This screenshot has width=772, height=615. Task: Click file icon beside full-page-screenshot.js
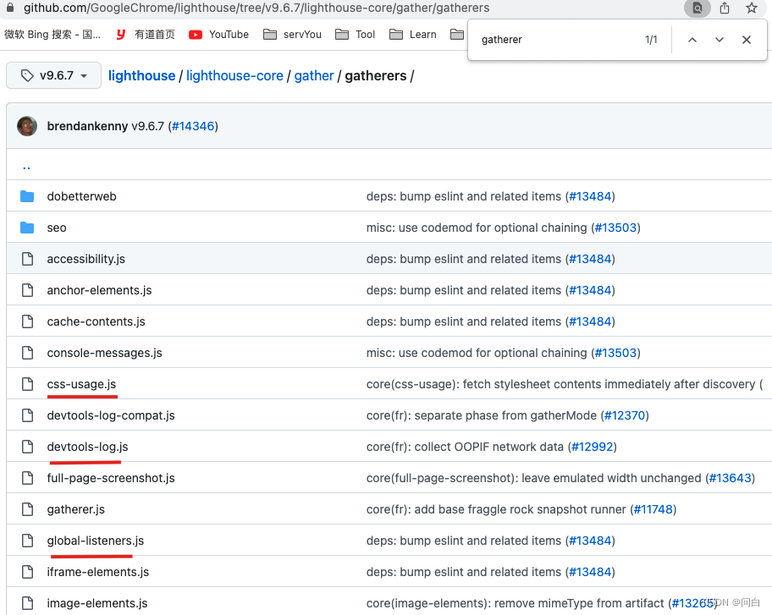pyautogui.click(x=28, y=478)
